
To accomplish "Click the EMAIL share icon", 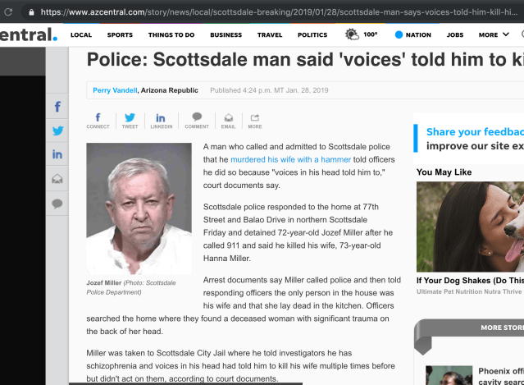I will click(228, 121).
